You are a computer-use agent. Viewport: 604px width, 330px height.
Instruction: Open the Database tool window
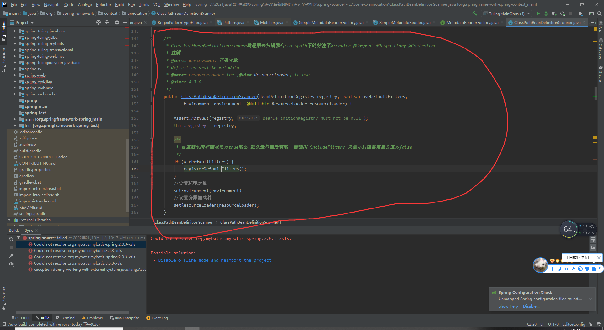[x=601, y=49]
